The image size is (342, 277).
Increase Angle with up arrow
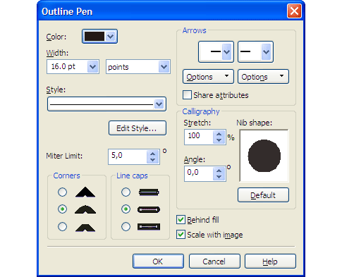tap(219, 171)
